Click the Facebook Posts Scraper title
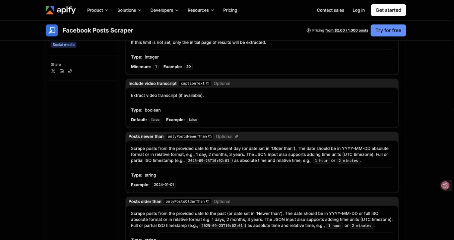This screenshot has height=240, width=454. click(98, 30)
